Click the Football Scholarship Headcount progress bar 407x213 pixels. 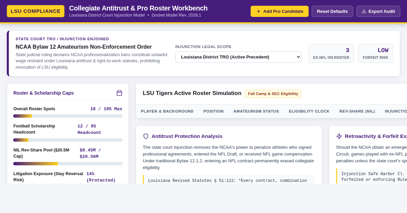click(68, 140)
